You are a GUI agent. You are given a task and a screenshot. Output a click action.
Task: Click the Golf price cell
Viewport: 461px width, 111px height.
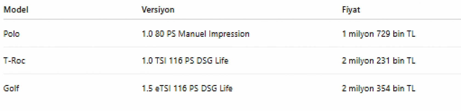pyautogui.click(x=379, y=88)
